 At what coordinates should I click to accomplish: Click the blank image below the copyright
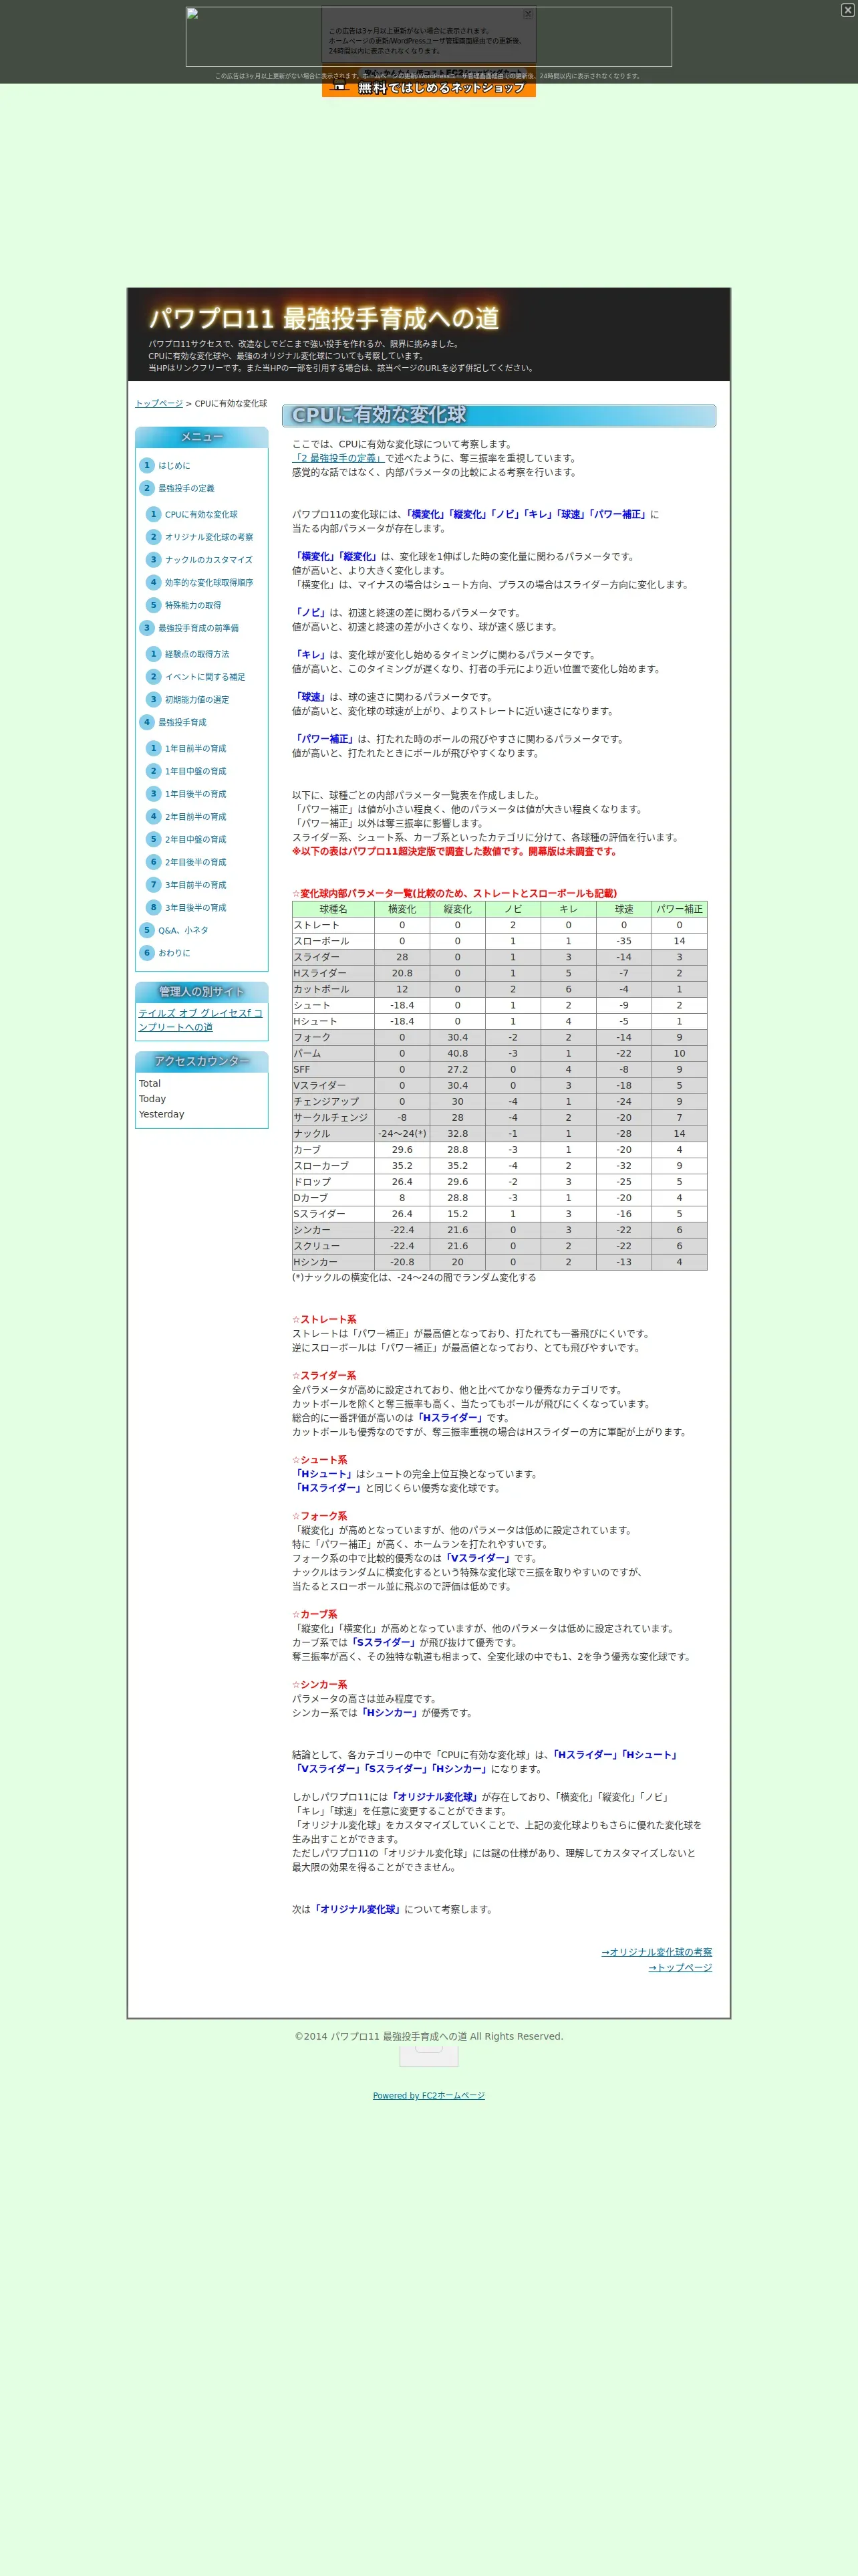pyautogui.click(x=428, y=2056)
